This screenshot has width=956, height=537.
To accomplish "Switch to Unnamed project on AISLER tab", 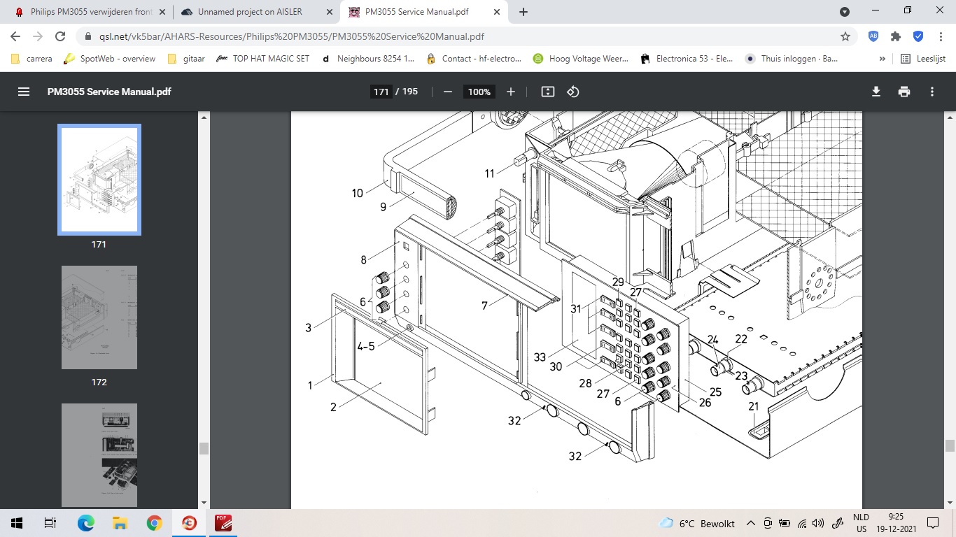I will point(256,12).
